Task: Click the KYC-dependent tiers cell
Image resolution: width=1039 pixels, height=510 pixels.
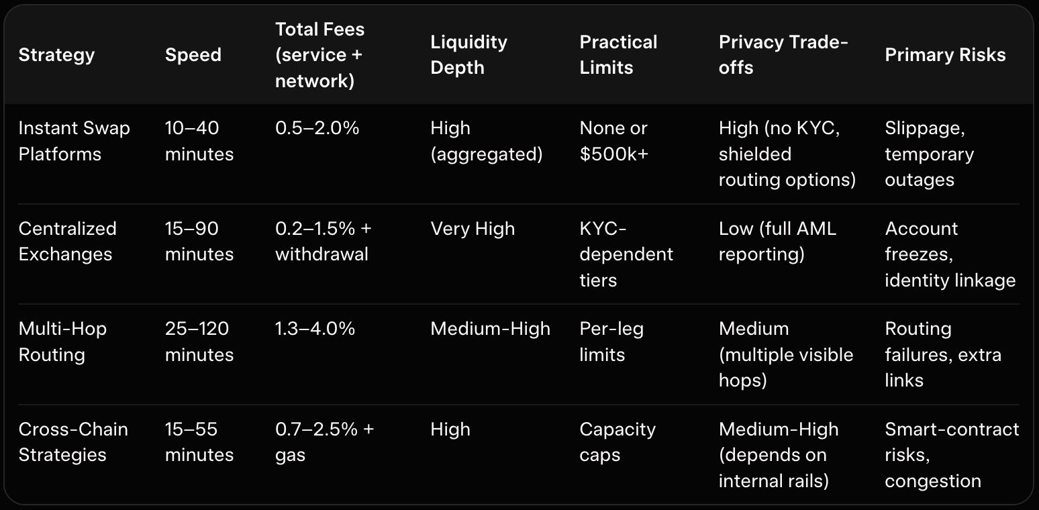Action: 626,254
